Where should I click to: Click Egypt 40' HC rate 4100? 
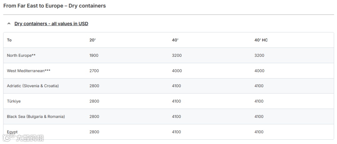click(259, 132)
